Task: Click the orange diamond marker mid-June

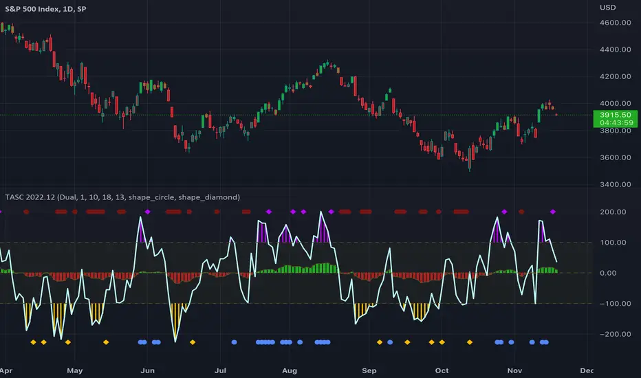Action: click(x=193, y=342)
